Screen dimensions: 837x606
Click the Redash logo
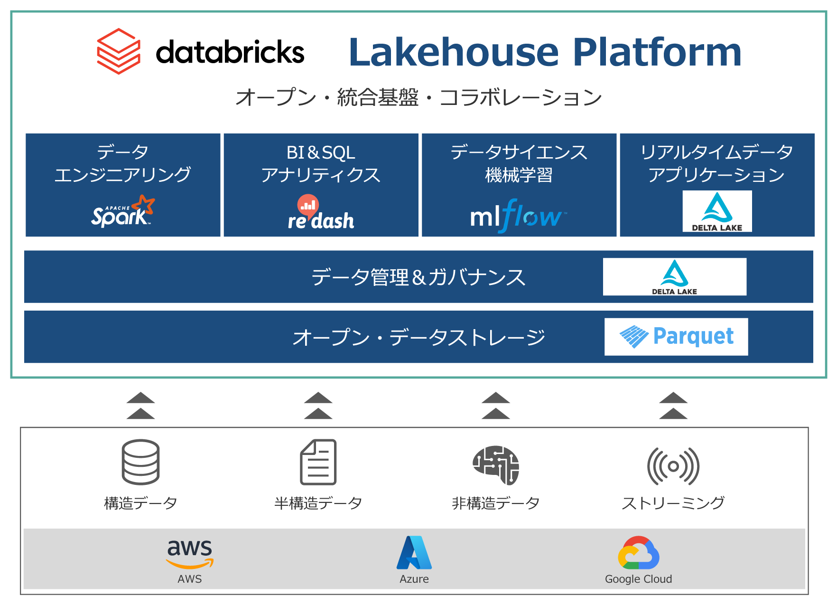pos(321,212)
